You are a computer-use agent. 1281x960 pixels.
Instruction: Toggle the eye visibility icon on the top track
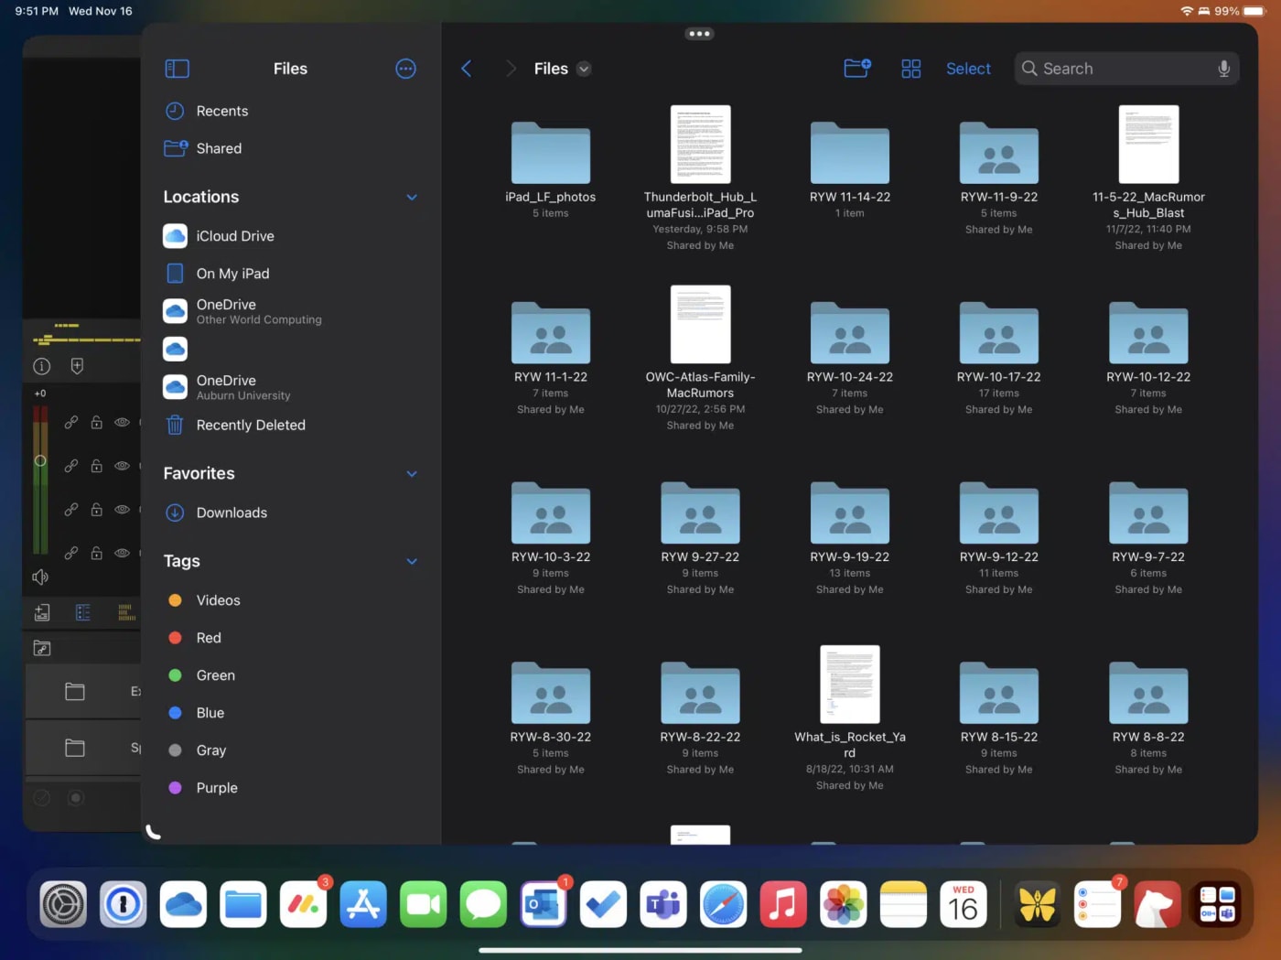(x=122, y=422)
